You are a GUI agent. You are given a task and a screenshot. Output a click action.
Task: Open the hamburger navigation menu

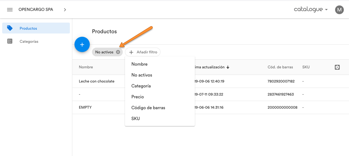10,10
